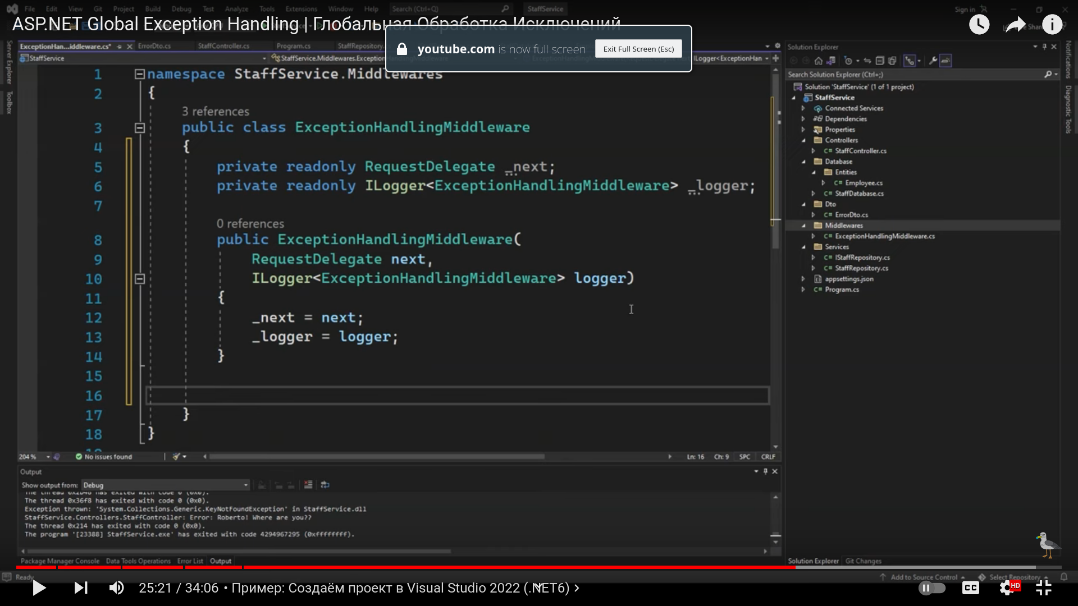1078x606 pixels.
Task: Skip to next video
Action: (81, 587)
